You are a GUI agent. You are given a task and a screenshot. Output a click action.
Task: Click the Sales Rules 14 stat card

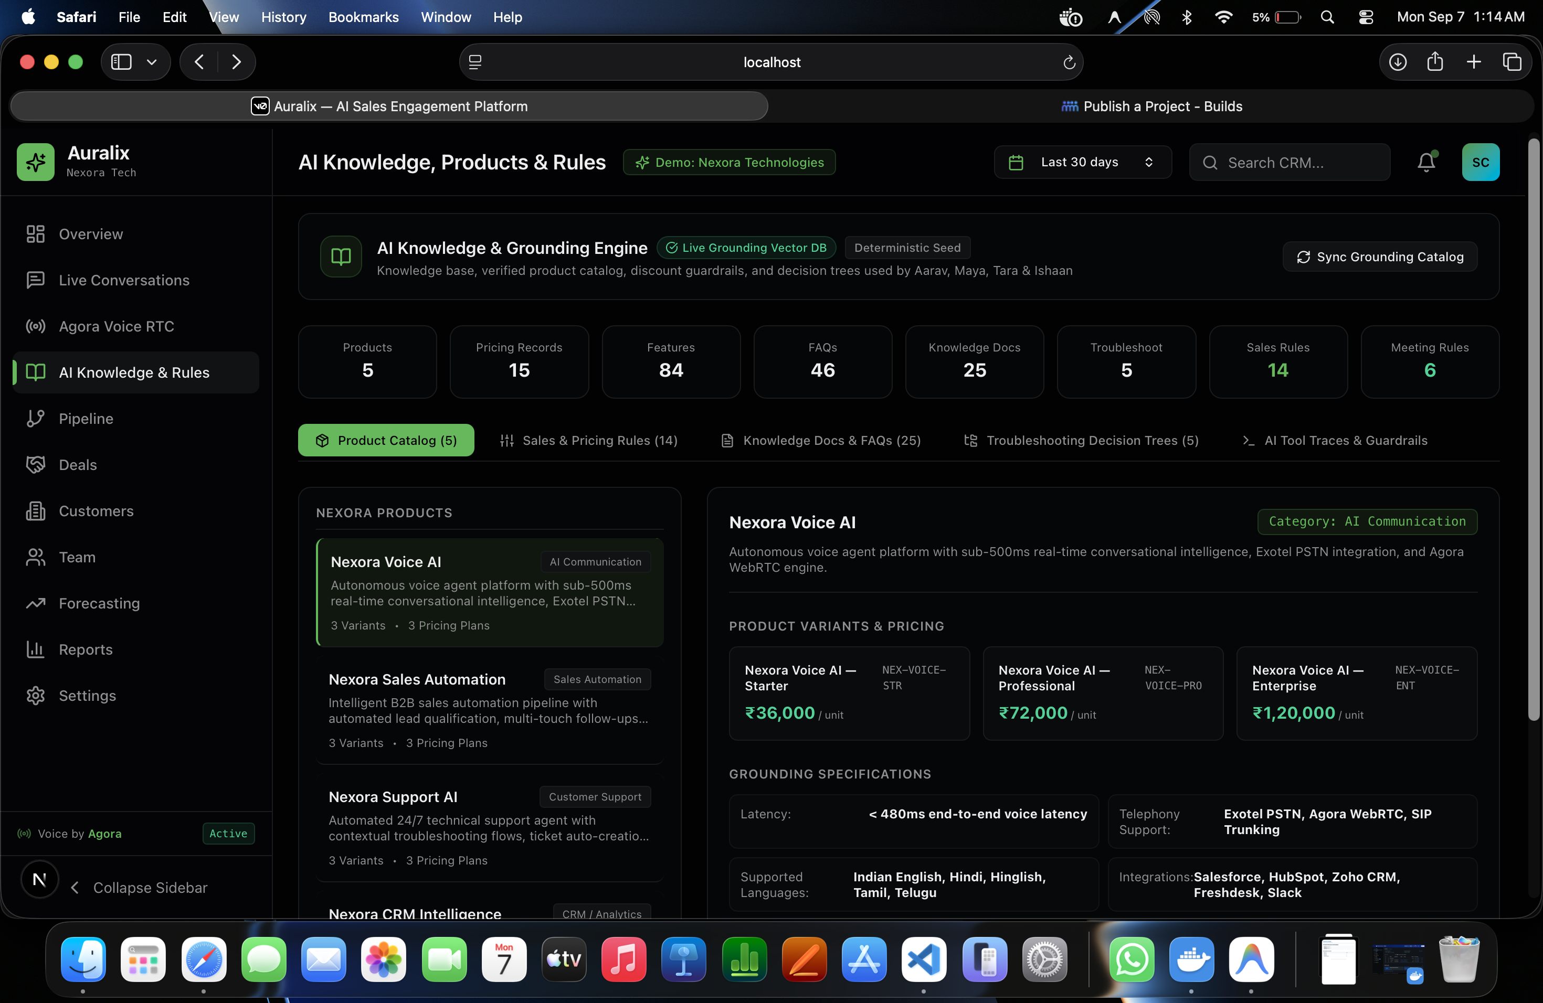pos(1278,361)
